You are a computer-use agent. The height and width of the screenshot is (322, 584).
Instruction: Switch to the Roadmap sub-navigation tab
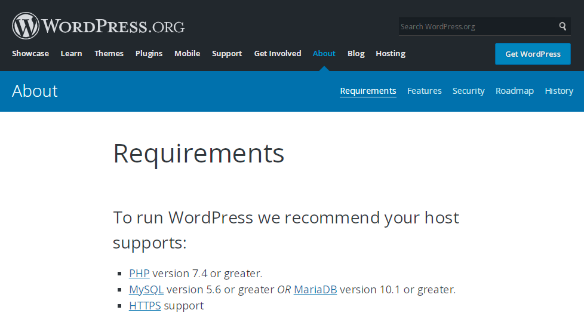[514, 91]
